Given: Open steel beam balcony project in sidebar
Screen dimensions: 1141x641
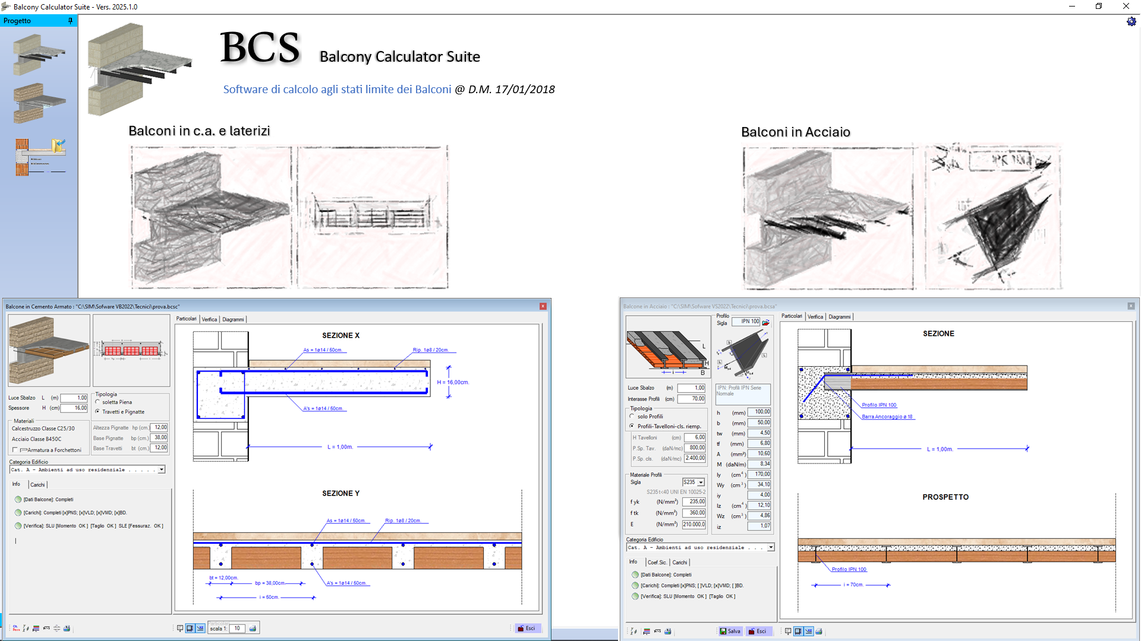Looking at the screenshot, I should click(39, 54).
